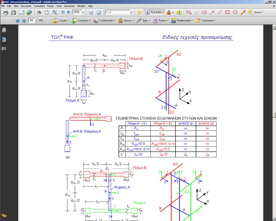This screenshot has height=221, width=276.
Task: Open the Pages navigation panel
Action: point(4,30)
